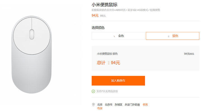Screen dimensions: 201x111
Task: Click the 小米便携鼠标 银色 order summary item
Action: pos(107,54)
